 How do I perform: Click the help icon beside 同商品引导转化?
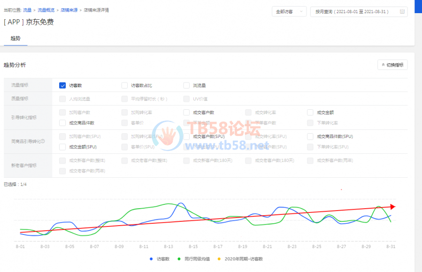(43, 141)
